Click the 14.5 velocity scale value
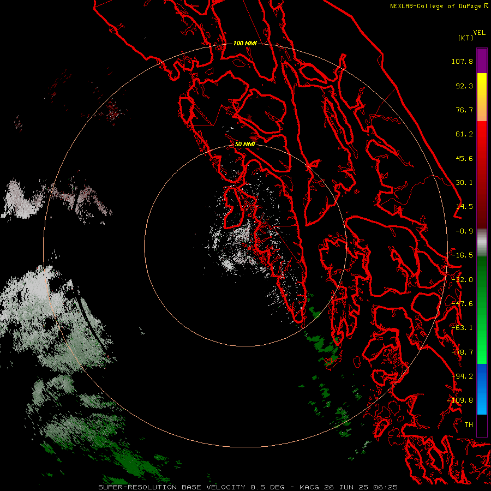Viewport: 491px width, 491px height. point(464,207)
